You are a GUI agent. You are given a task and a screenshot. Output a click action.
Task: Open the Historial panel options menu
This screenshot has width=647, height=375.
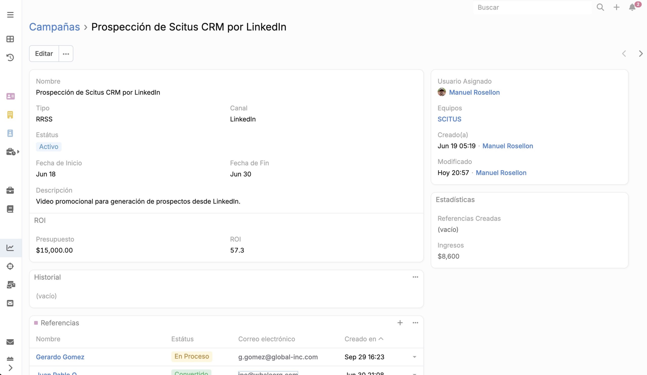click(415, 277)
